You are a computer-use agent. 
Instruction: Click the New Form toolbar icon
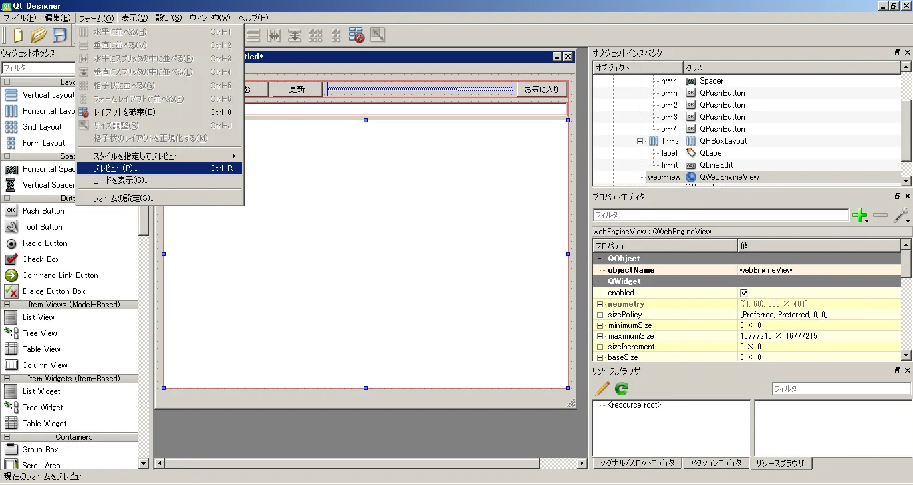[x=18, y=35]
